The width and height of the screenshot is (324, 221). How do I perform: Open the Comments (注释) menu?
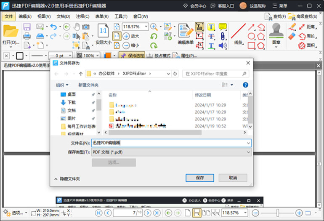click(82, 16)
